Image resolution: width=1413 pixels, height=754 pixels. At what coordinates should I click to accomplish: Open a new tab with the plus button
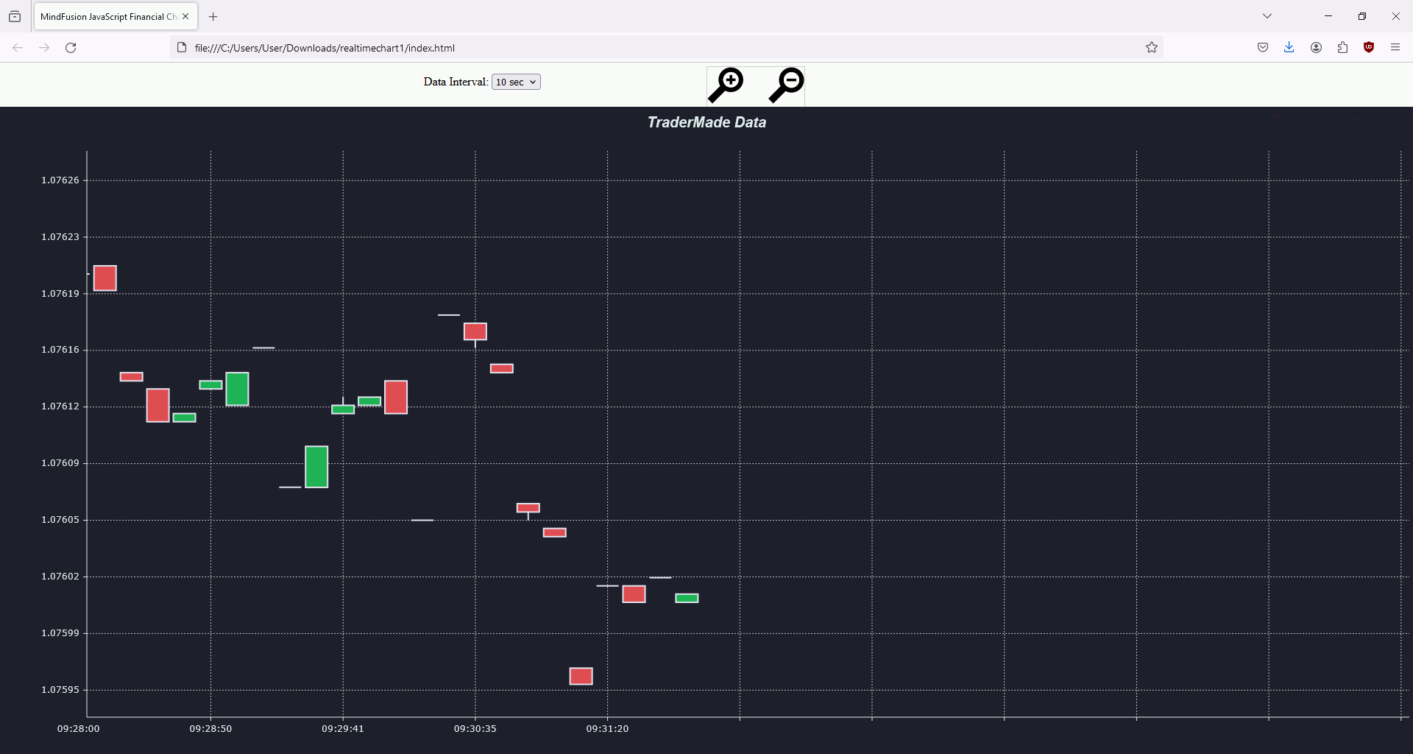click(213, 16)
